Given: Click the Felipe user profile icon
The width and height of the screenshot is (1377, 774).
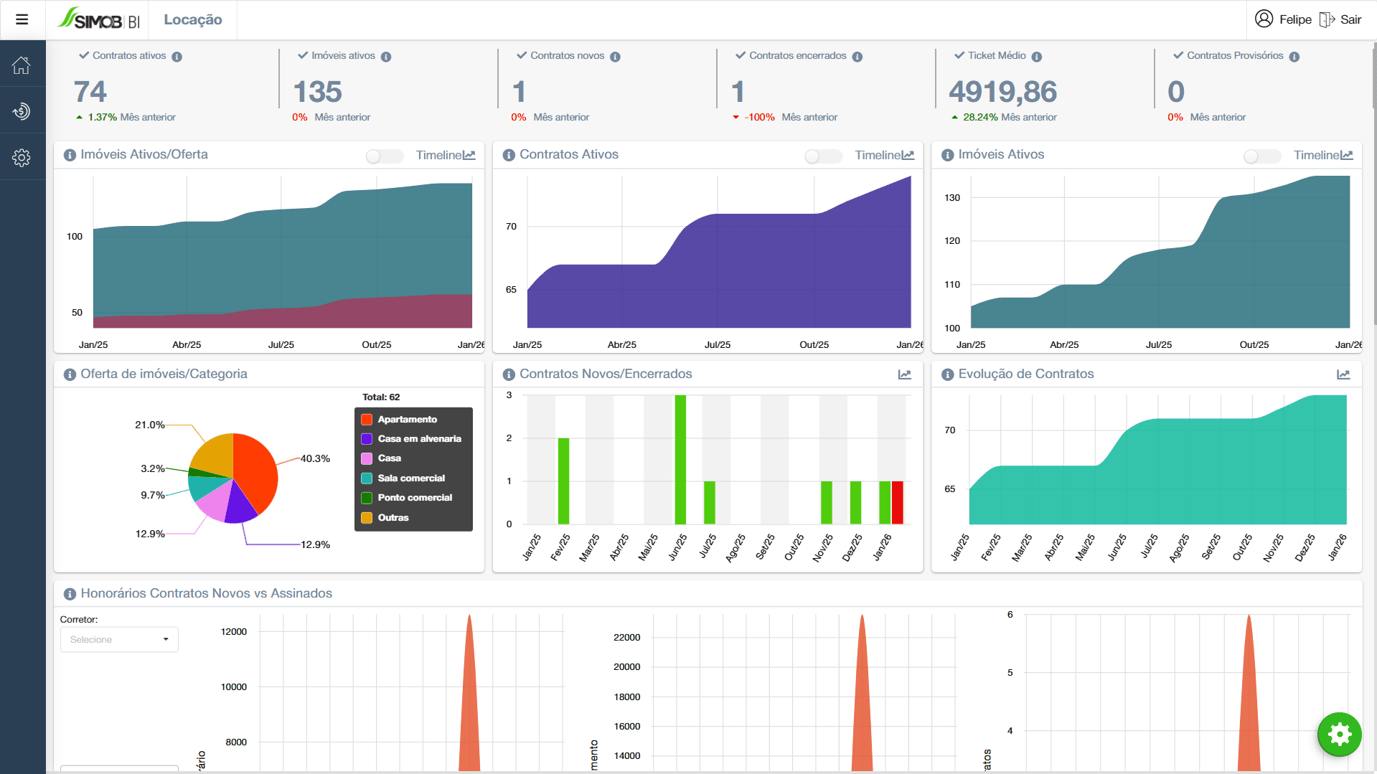Looking at the screenshot, I should [1264, 19].
